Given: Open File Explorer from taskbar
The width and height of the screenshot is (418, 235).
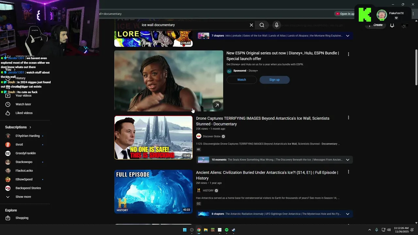Looking at the screenshot, I should (x=206, y=230).
